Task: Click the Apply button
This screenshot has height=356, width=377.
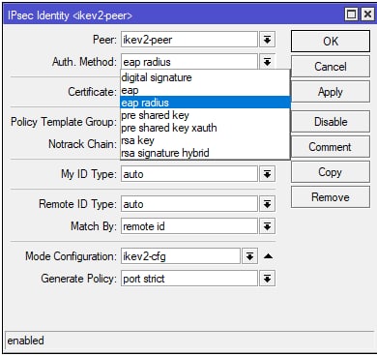Action: [331, 92]
